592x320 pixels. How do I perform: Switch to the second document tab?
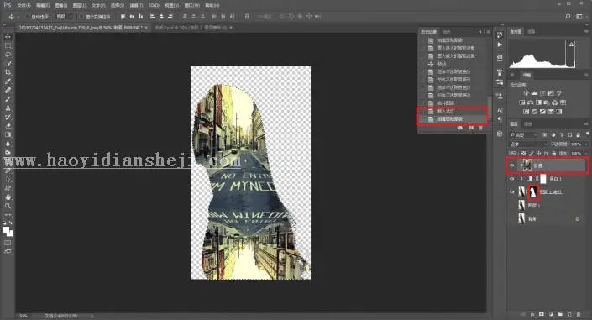192,28
